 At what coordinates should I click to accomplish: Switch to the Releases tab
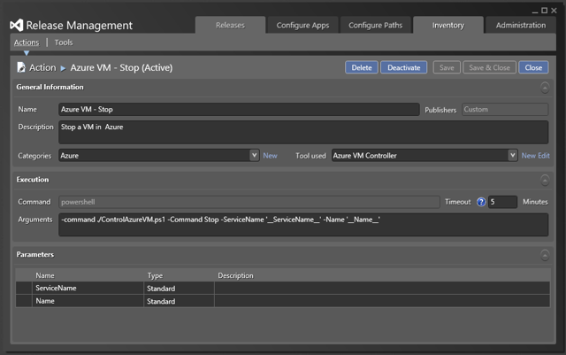pos(230,26)
